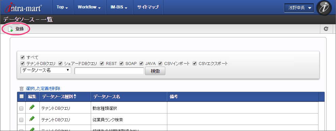Toggle the JAVA filter checkbox
Screen dimensions: 336x131
141,64
